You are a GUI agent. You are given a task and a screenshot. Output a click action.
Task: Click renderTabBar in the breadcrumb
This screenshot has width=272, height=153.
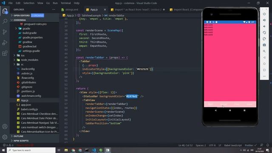click(x=116, y=15)
